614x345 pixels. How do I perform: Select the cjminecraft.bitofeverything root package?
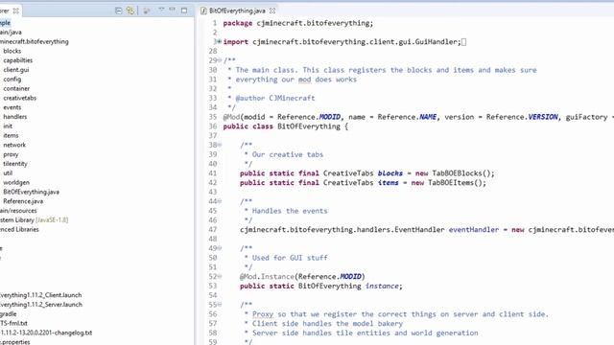click(35, 41)
